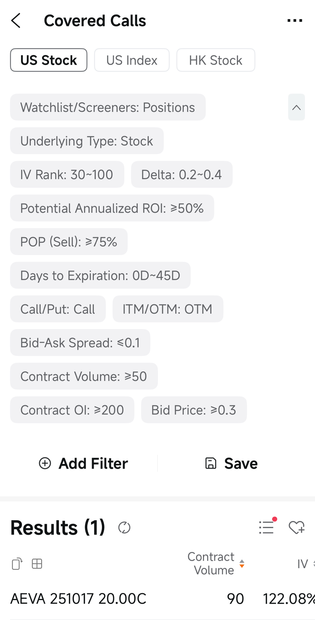
Task: Open the Watchlist/Screeners: Positions filter
Action: [x=108, y=107]
